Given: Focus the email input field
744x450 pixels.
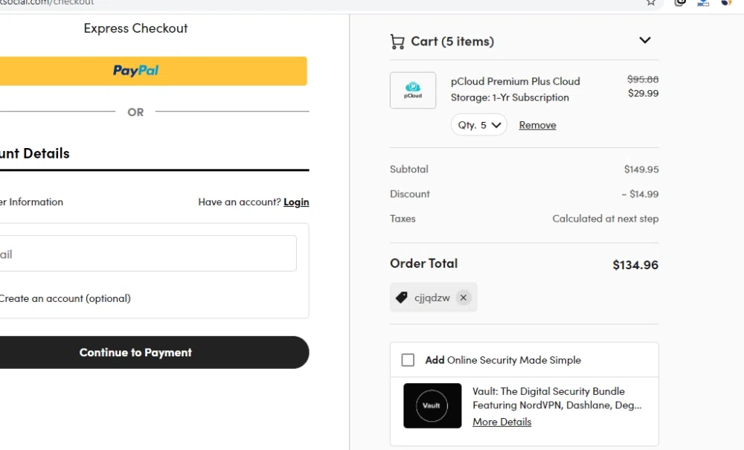Looking at the screenshot, I should 147,253.
